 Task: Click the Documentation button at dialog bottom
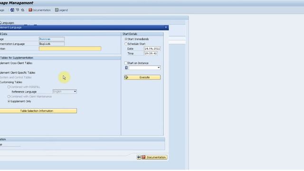tap(154, 157)
